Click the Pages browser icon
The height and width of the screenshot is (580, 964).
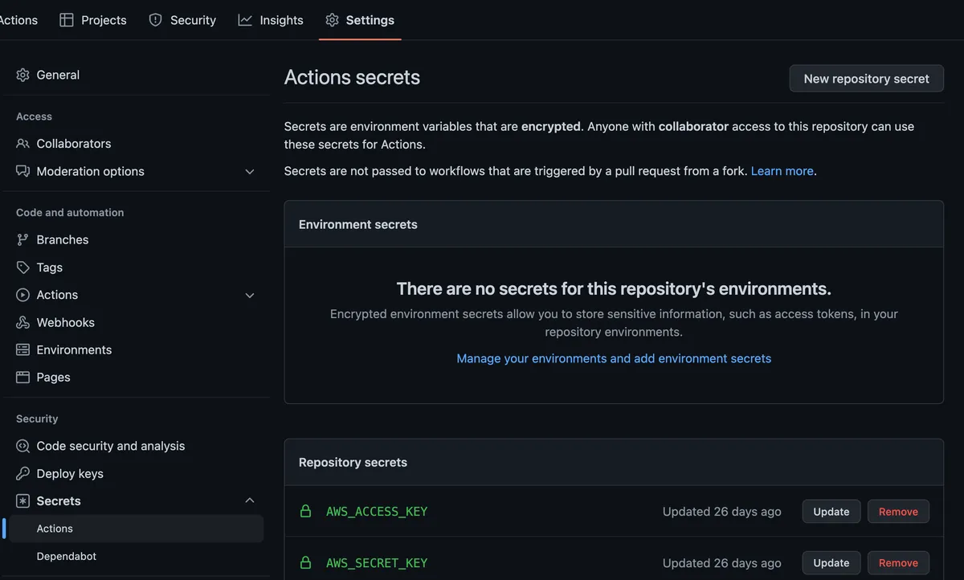(x=22, y=378)
